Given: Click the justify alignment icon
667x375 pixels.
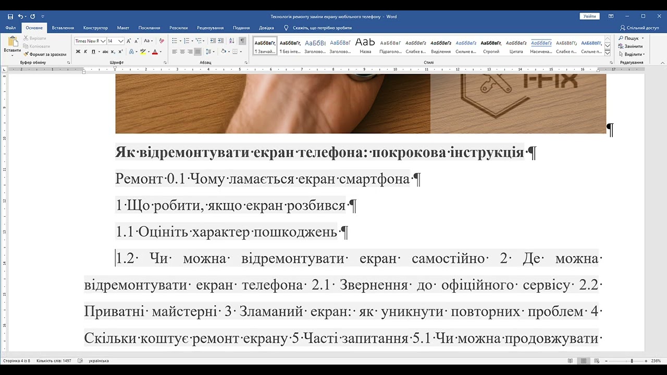Looking at the screenshot, I should pyautogui.click(x=197, y=52).
